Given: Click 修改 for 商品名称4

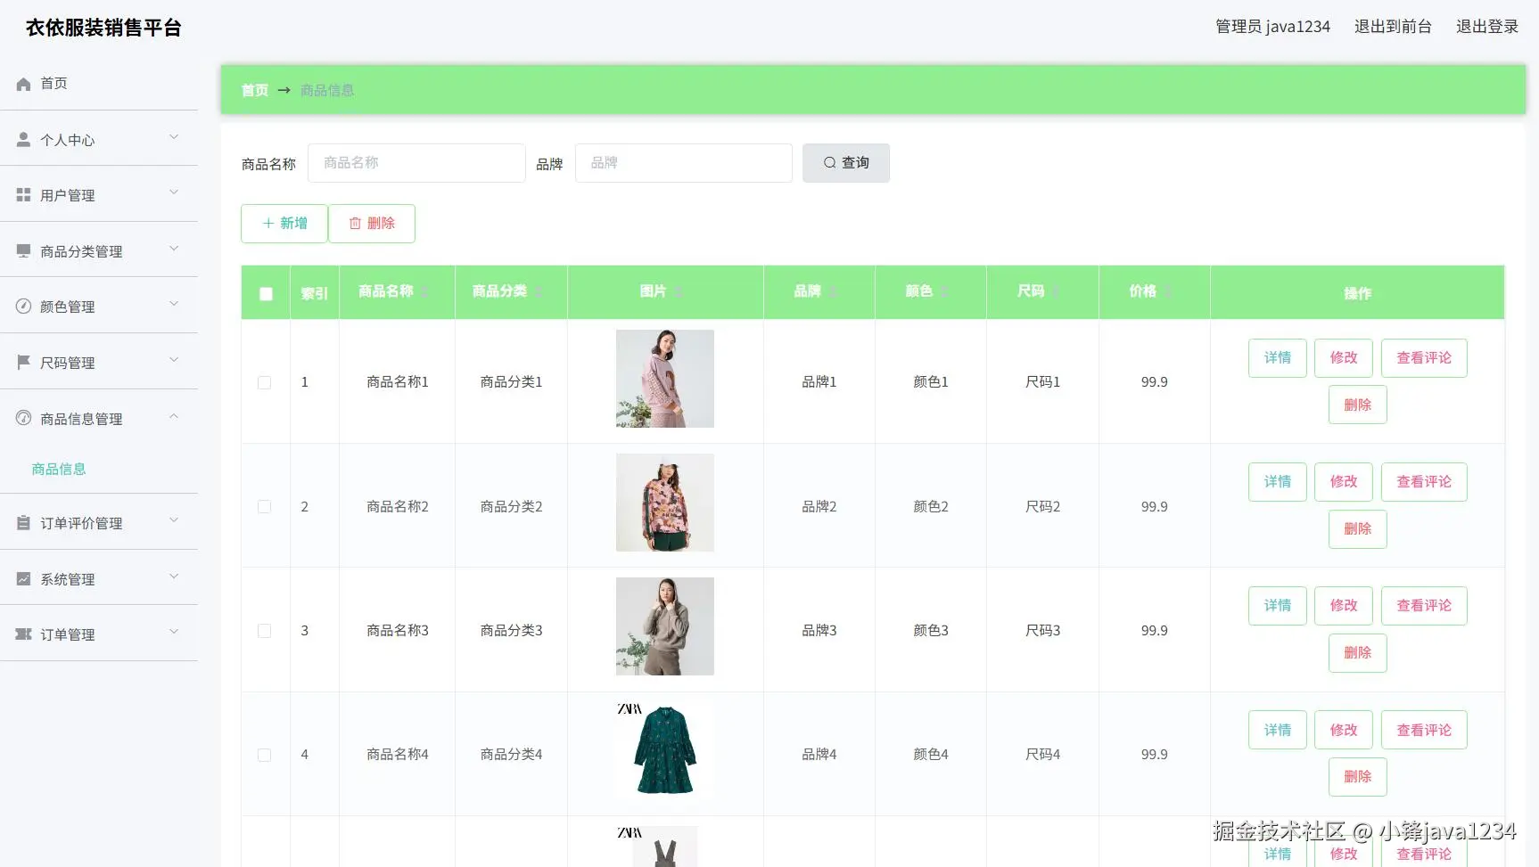Looking at the screenshot, I should (x=1344, y=730).
